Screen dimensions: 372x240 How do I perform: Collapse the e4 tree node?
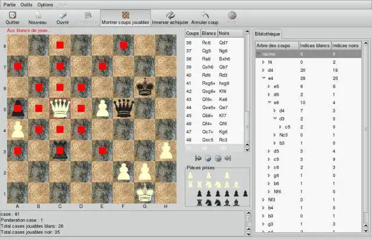(x=263, y=78)
